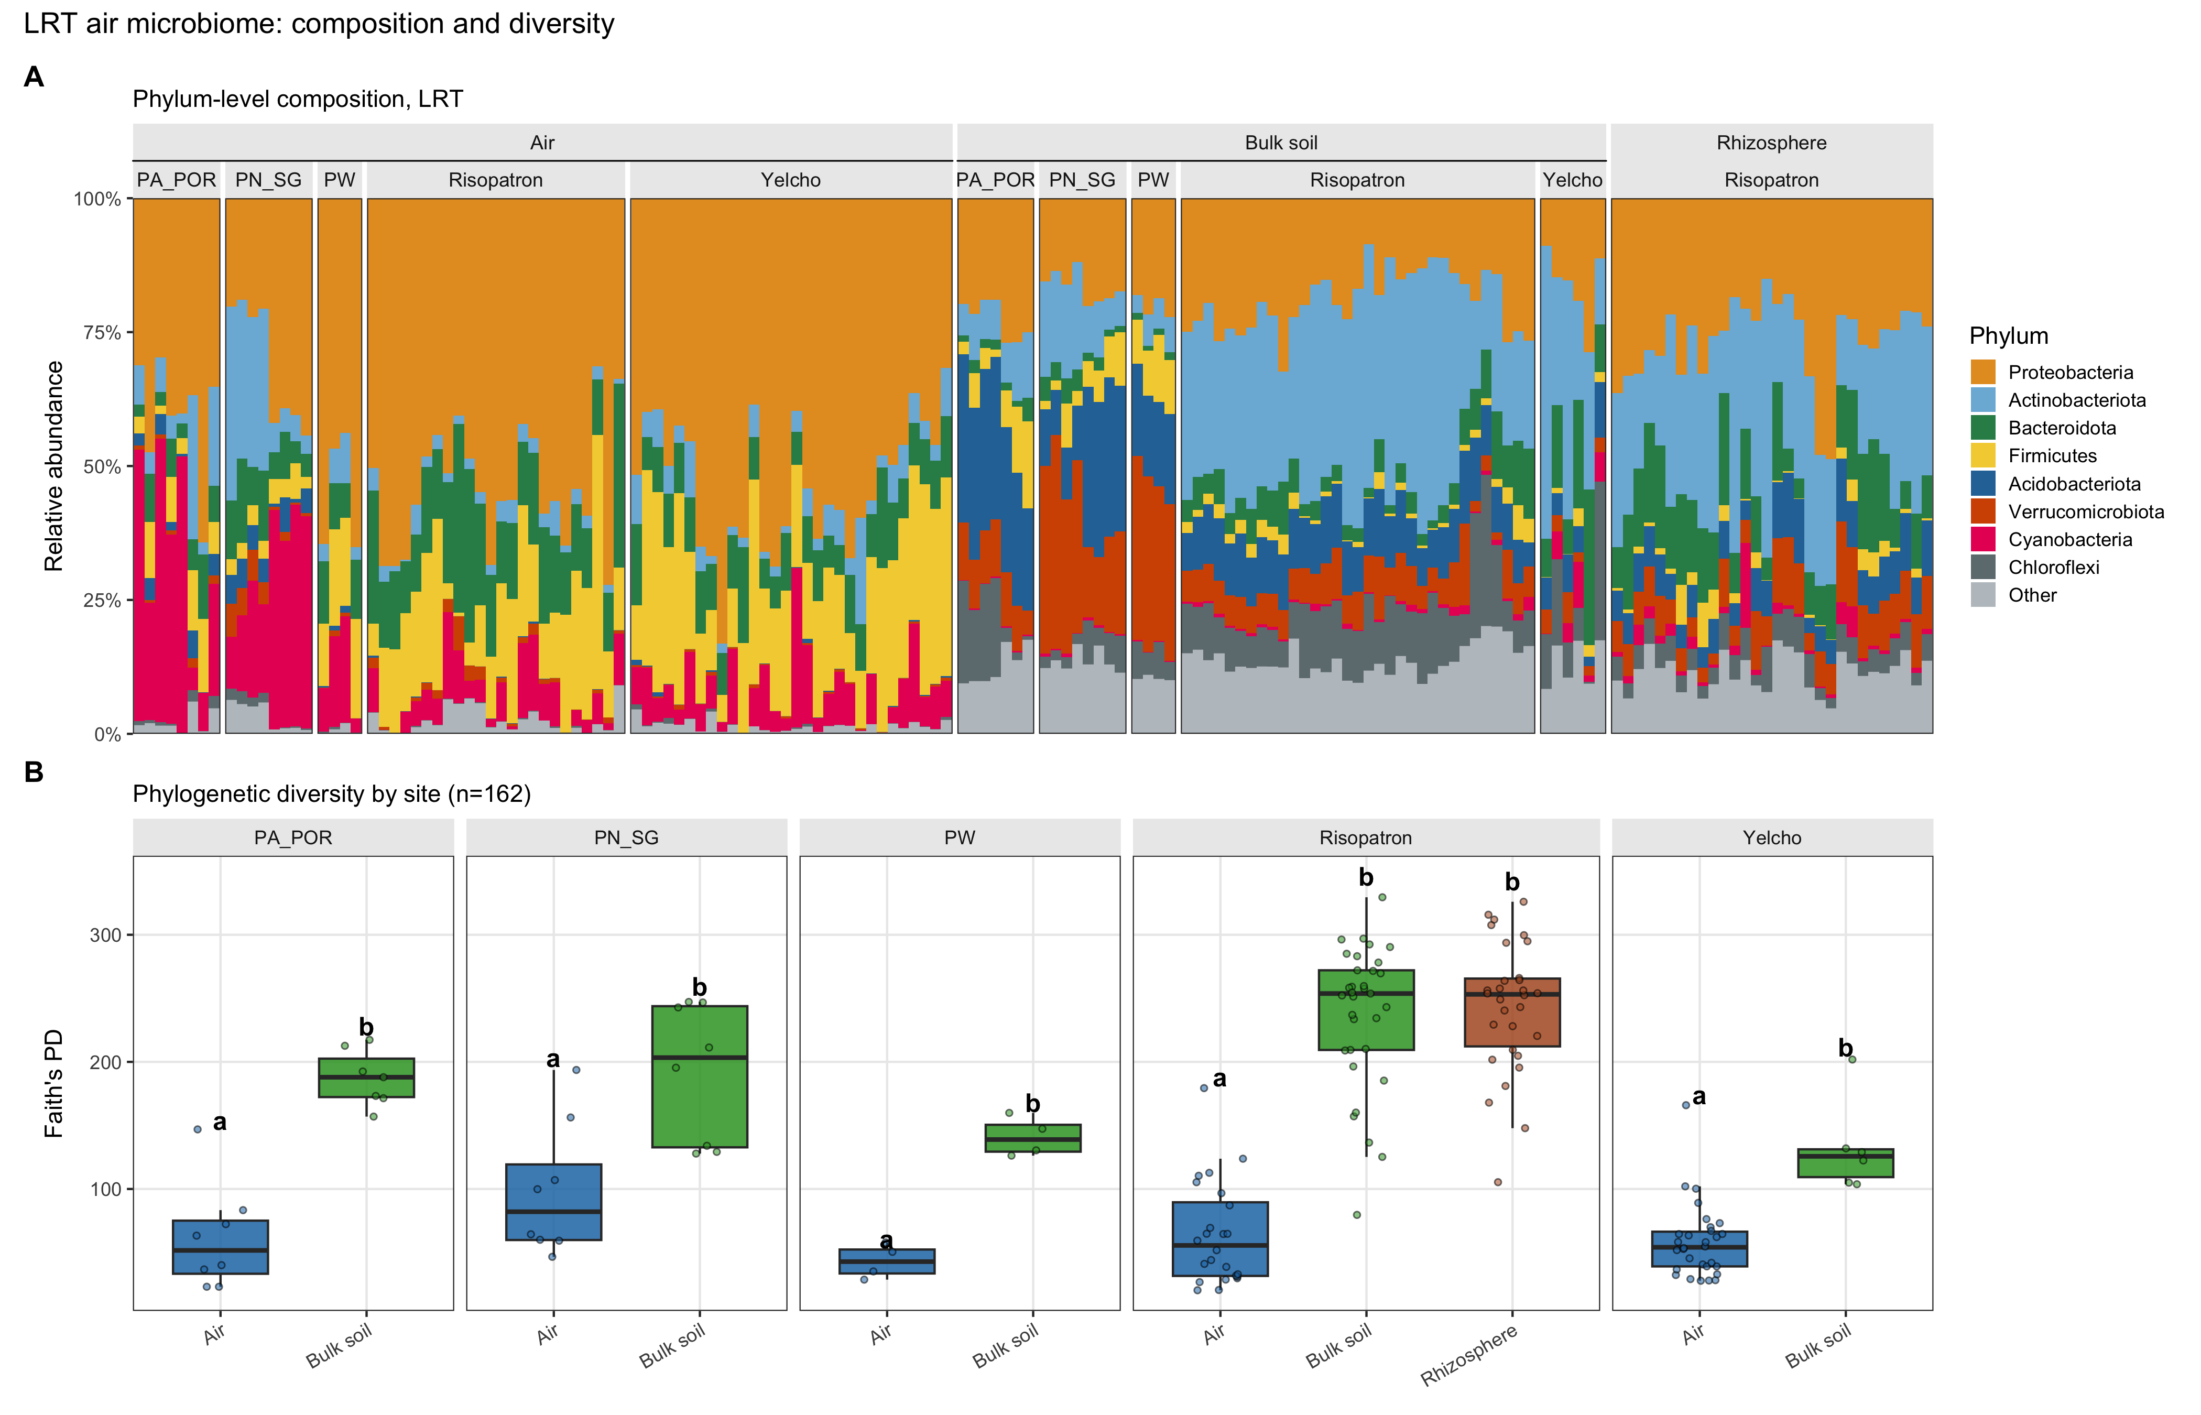Click the Chloroflexi dark gray legend swatch
This screenshot has width=2201, height=1415.
click(x=1982, y=567)
